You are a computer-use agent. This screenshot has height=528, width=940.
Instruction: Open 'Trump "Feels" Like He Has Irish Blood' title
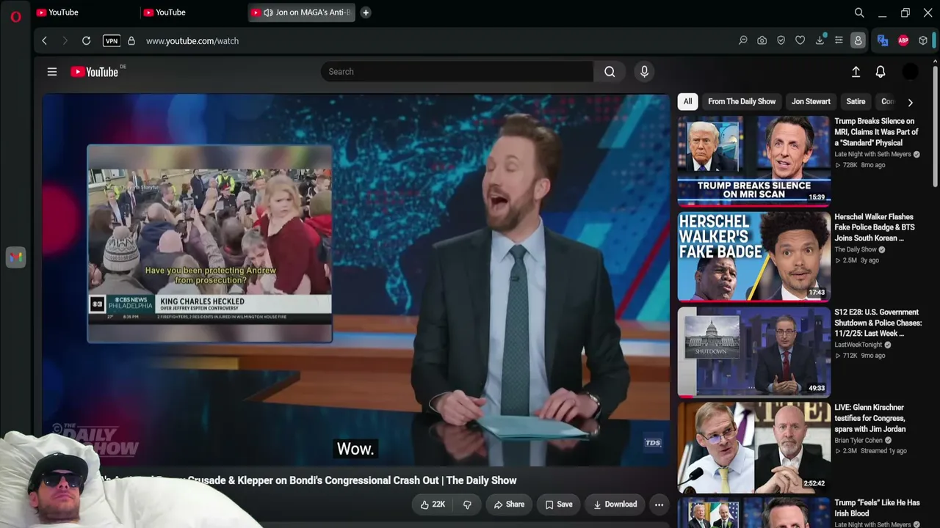pyautogui.click(x=877, y=508)
